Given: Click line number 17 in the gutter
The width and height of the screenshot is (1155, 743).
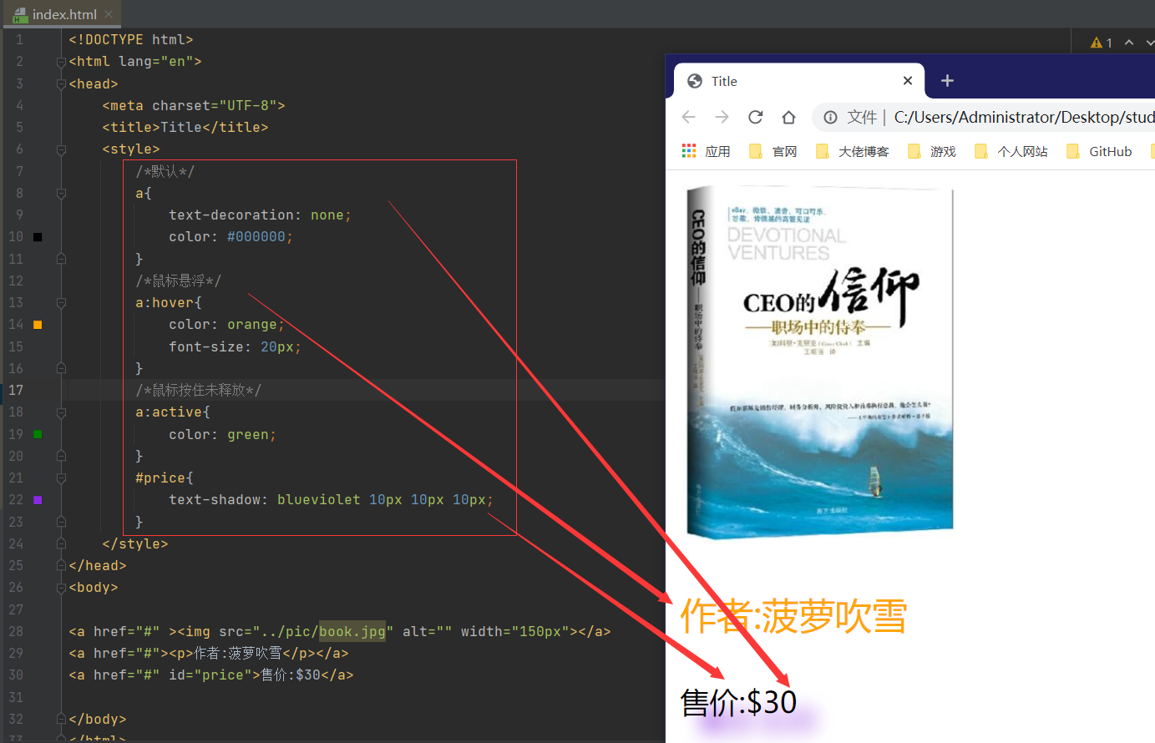Looking at the screenshot, I should click(16, 390).
